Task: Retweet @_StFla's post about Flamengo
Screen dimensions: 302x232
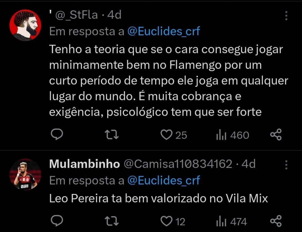Action: [x=111, y=135]
